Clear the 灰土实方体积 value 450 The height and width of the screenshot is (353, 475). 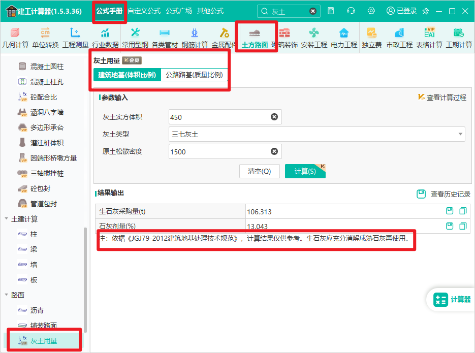(274, 117)
